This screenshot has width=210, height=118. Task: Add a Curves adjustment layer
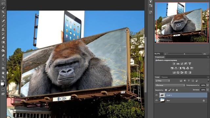[x=182, y=64]
